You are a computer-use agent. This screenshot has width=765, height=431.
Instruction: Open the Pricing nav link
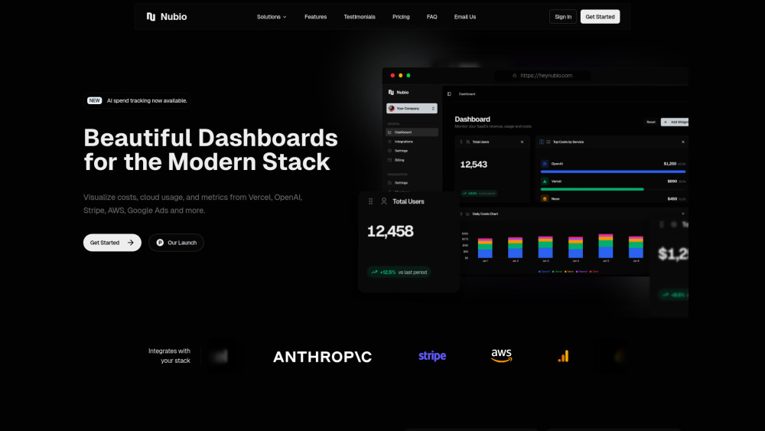[x=401, y=17]
